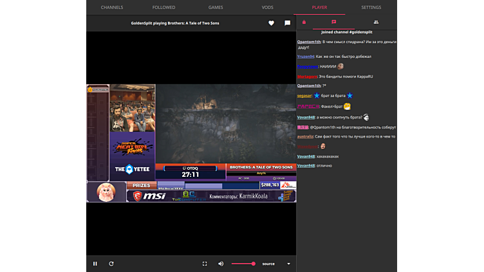
Task: Mute the stream audio
Action: (x=221, y=264)
